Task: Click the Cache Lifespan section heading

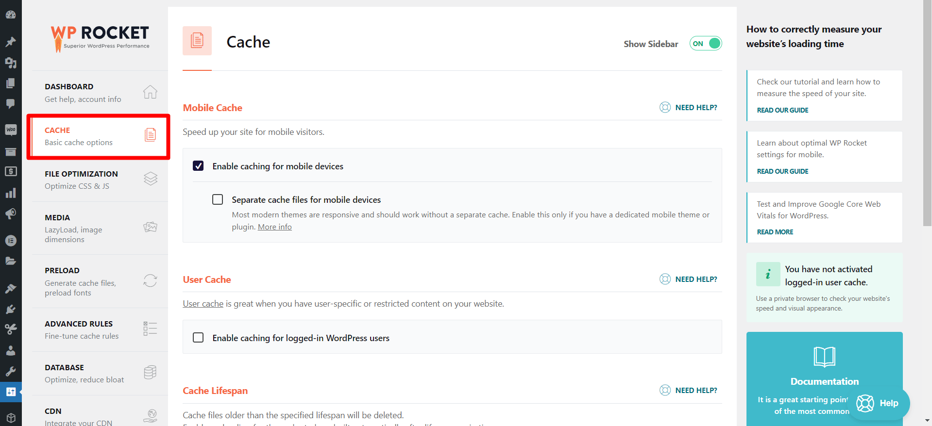Action: 215,391
